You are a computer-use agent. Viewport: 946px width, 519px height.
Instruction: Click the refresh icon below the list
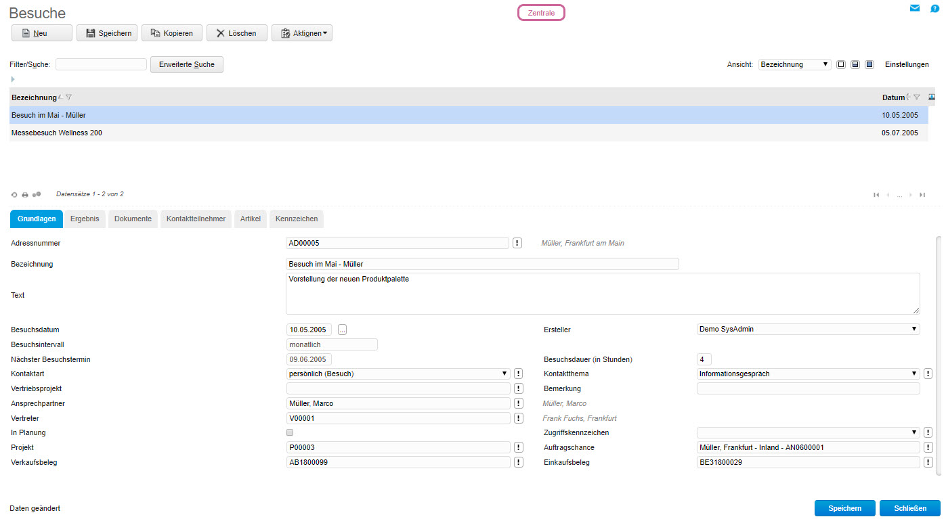[14, 195]
